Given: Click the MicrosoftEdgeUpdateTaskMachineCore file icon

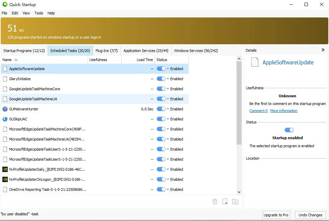Looking at the screenshot, I should (x=5, y=129).
